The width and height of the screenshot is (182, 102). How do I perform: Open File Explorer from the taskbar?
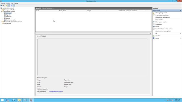pos(19,100)
